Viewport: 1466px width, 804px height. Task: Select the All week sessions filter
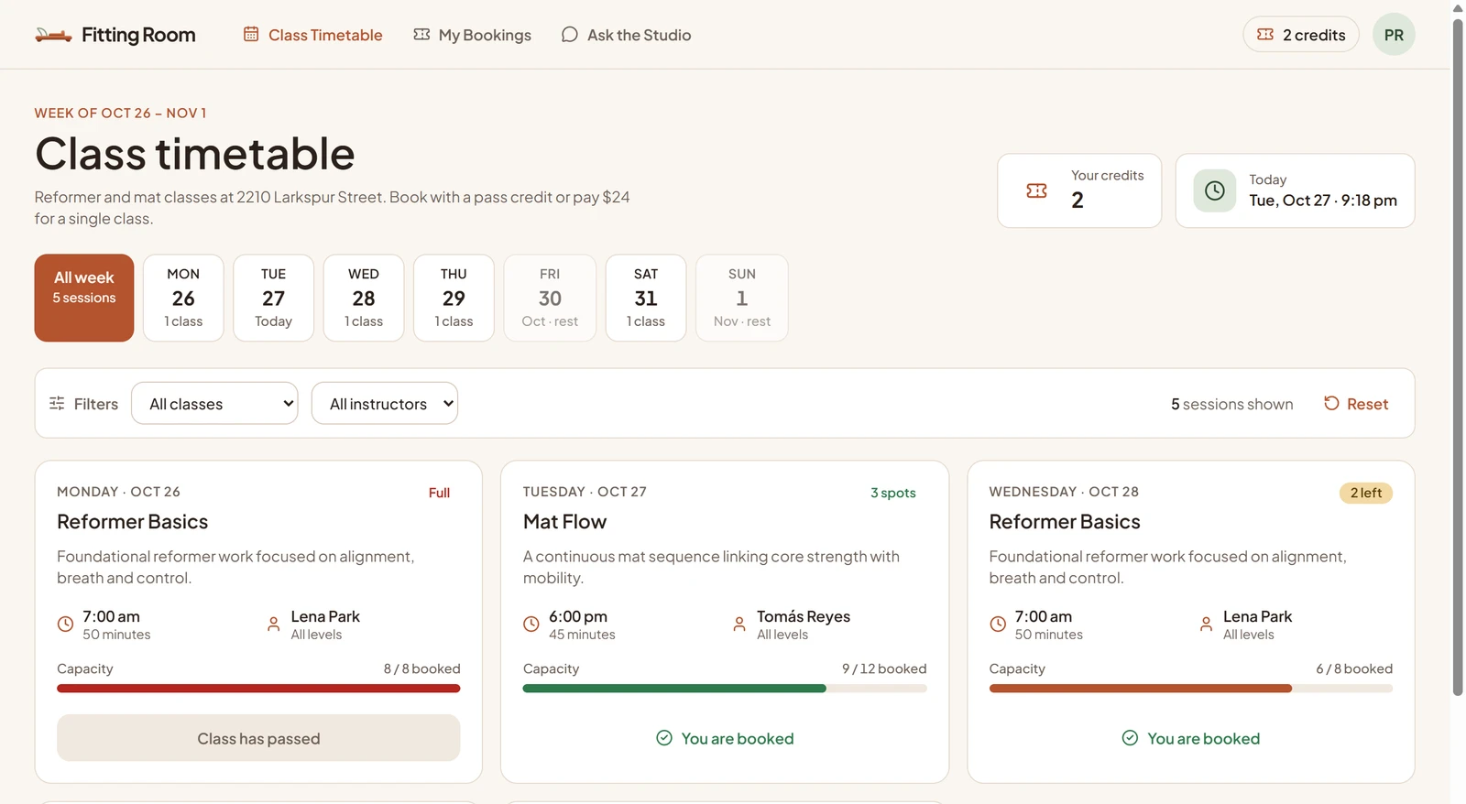[x=84, y=298]
